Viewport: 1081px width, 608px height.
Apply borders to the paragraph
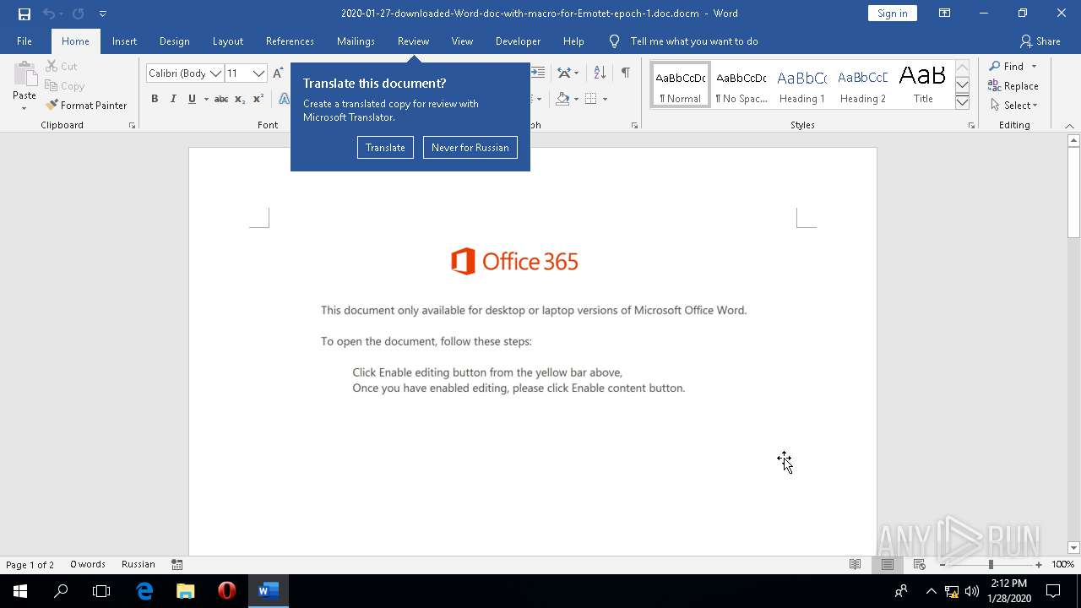click(x=591, y=99)
